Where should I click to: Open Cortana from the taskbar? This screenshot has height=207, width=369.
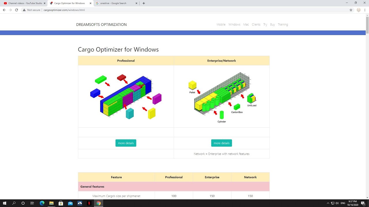(23, 203)
